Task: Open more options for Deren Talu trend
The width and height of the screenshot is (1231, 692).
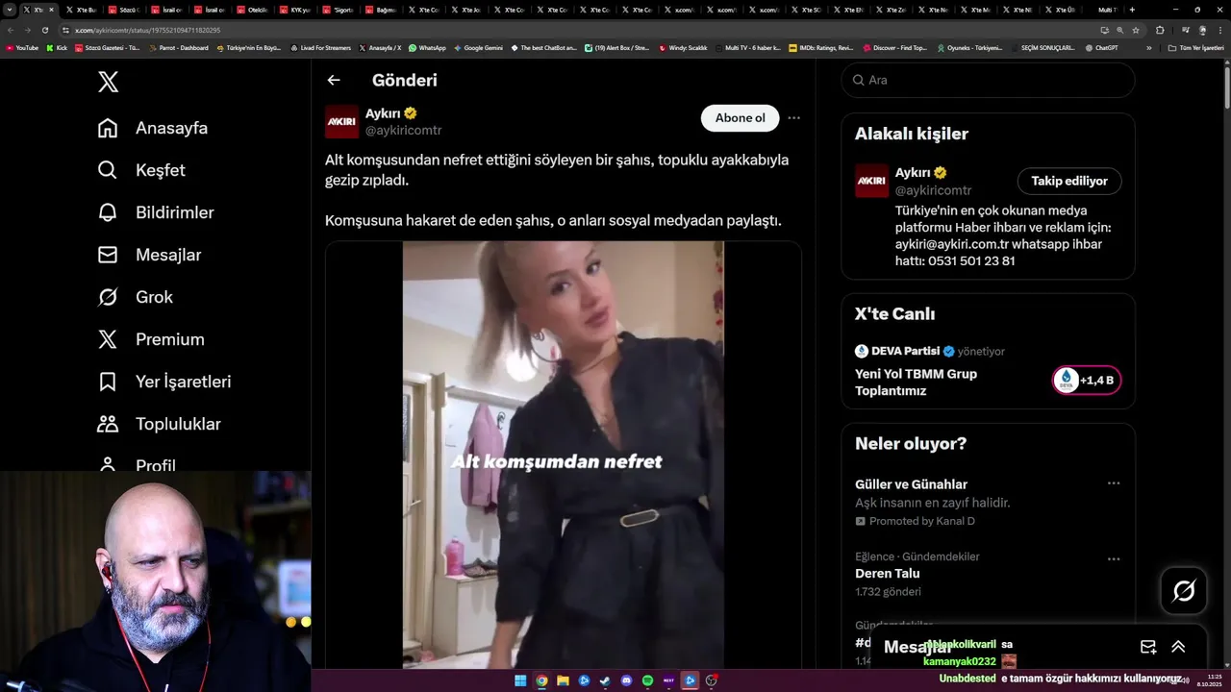Action: pos(1113,559)
